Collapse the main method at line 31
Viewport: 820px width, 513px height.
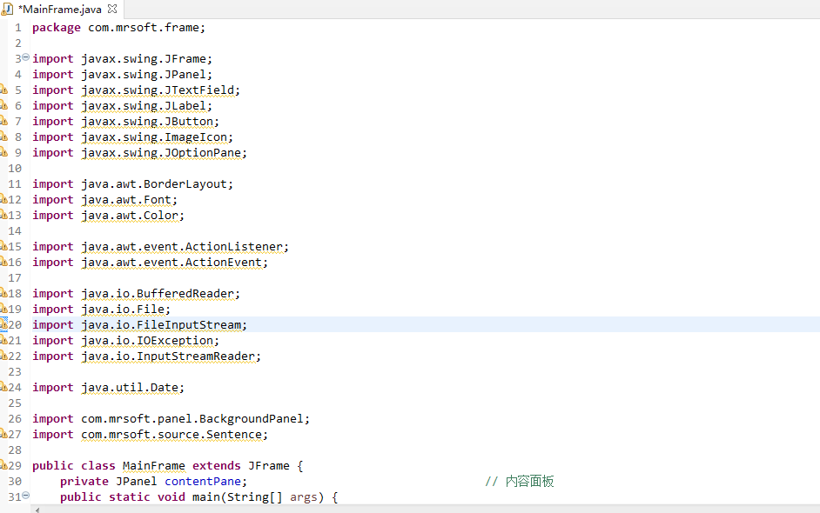click(x=25, y=496)
